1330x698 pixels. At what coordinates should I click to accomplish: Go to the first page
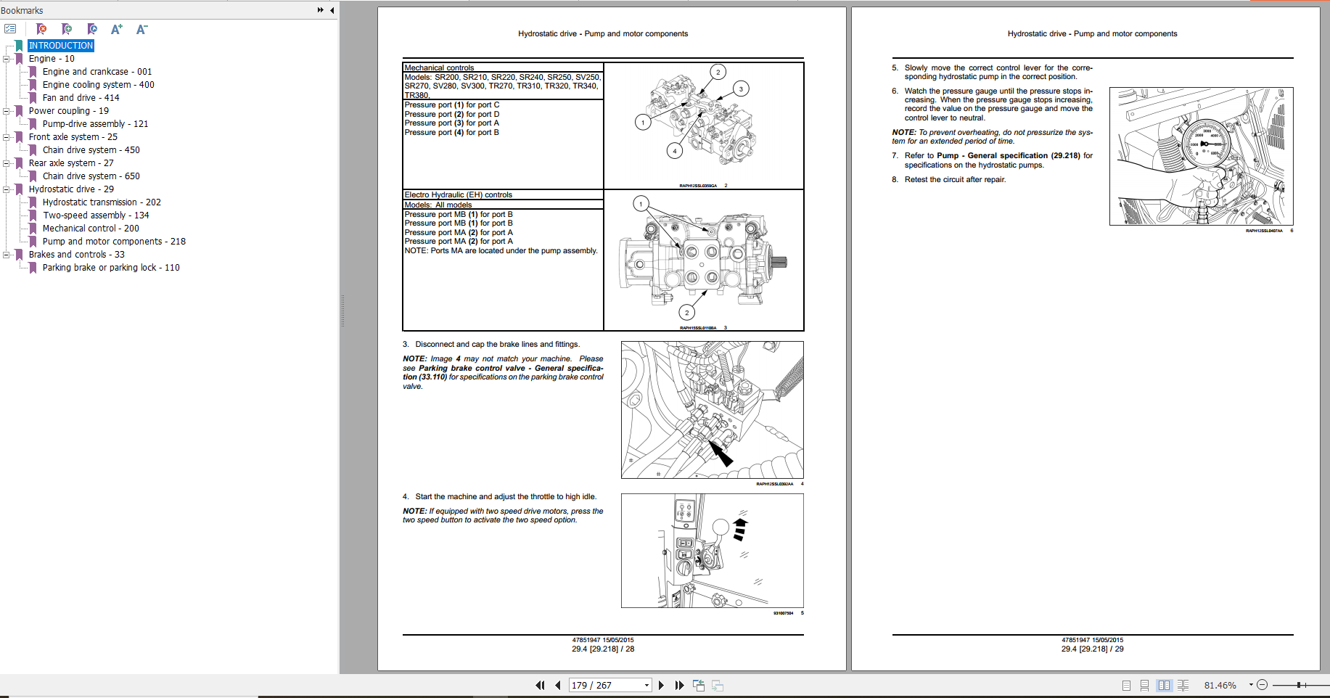tap(540, 685)
